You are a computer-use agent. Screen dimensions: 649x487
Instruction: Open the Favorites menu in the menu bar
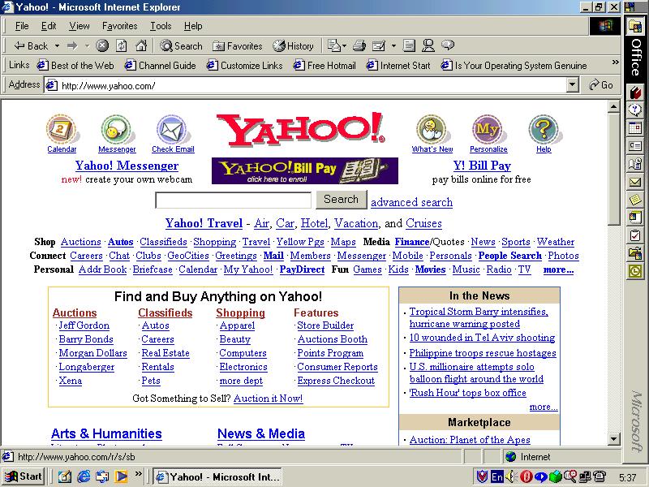click(x=119, y=26)
